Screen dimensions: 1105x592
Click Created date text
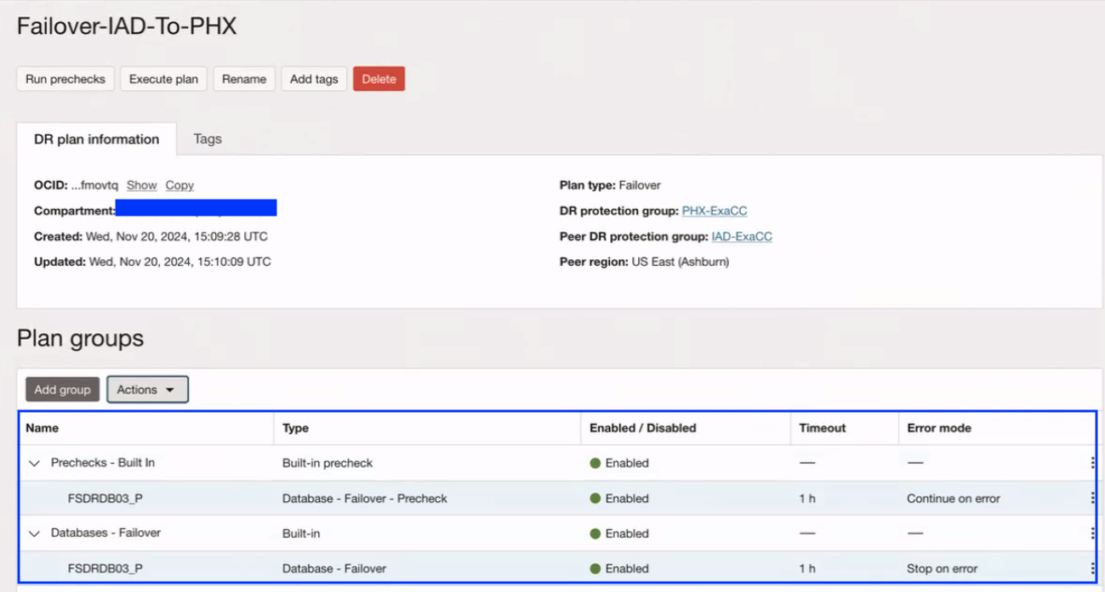tap(151, 236)
